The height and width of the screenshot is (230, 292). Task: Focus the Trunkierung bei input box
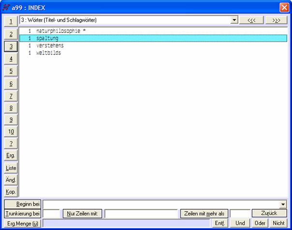pos(51,214)
